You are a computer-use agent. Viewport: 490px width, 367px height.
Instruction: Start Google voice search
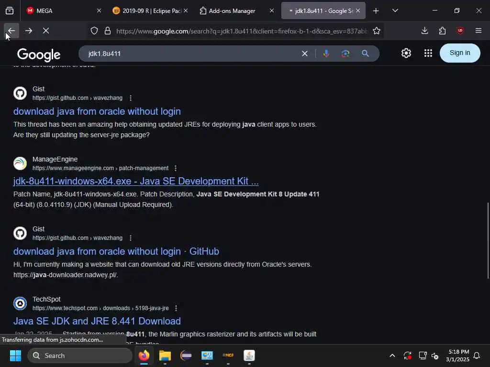coord(326,54)
